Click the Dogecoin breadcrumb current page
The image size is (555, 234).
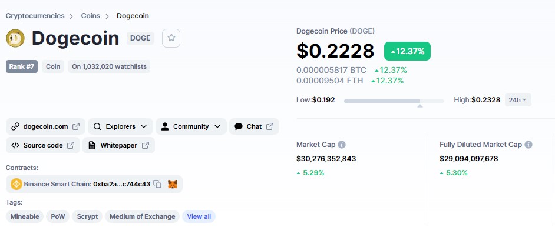(133, 16)
